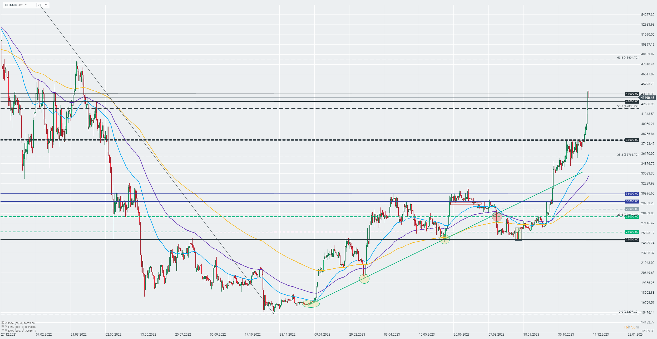Open the BITCOIN symbol dropdown arrow
The image size is (657, 339).
[26, 5]
